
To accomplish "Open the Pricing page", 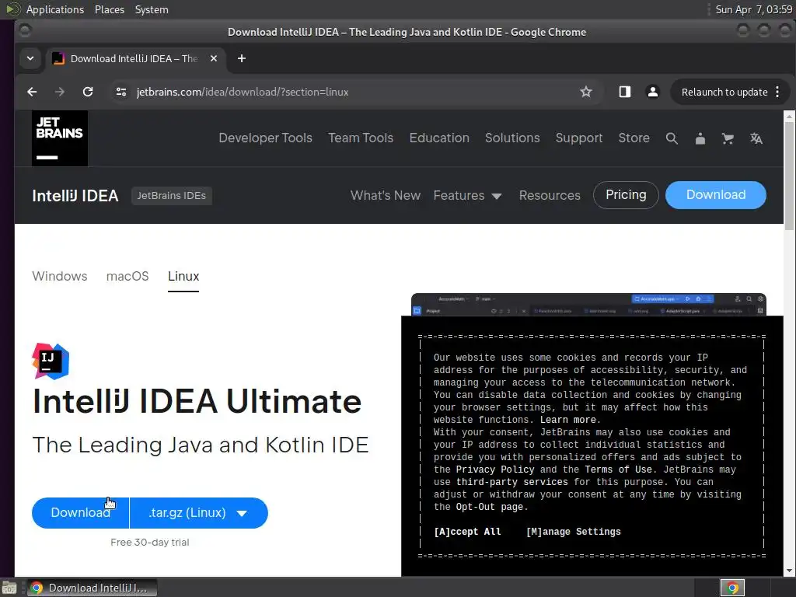I will [x=626, y=195].
